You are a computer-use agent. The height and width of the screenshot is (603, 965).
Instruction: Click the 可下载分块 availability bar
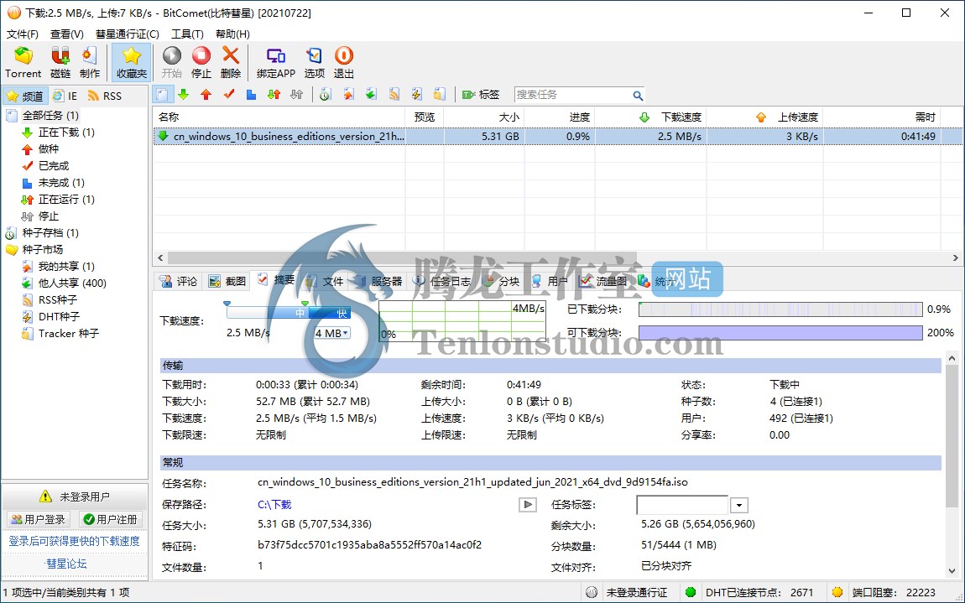click(780, 333)
